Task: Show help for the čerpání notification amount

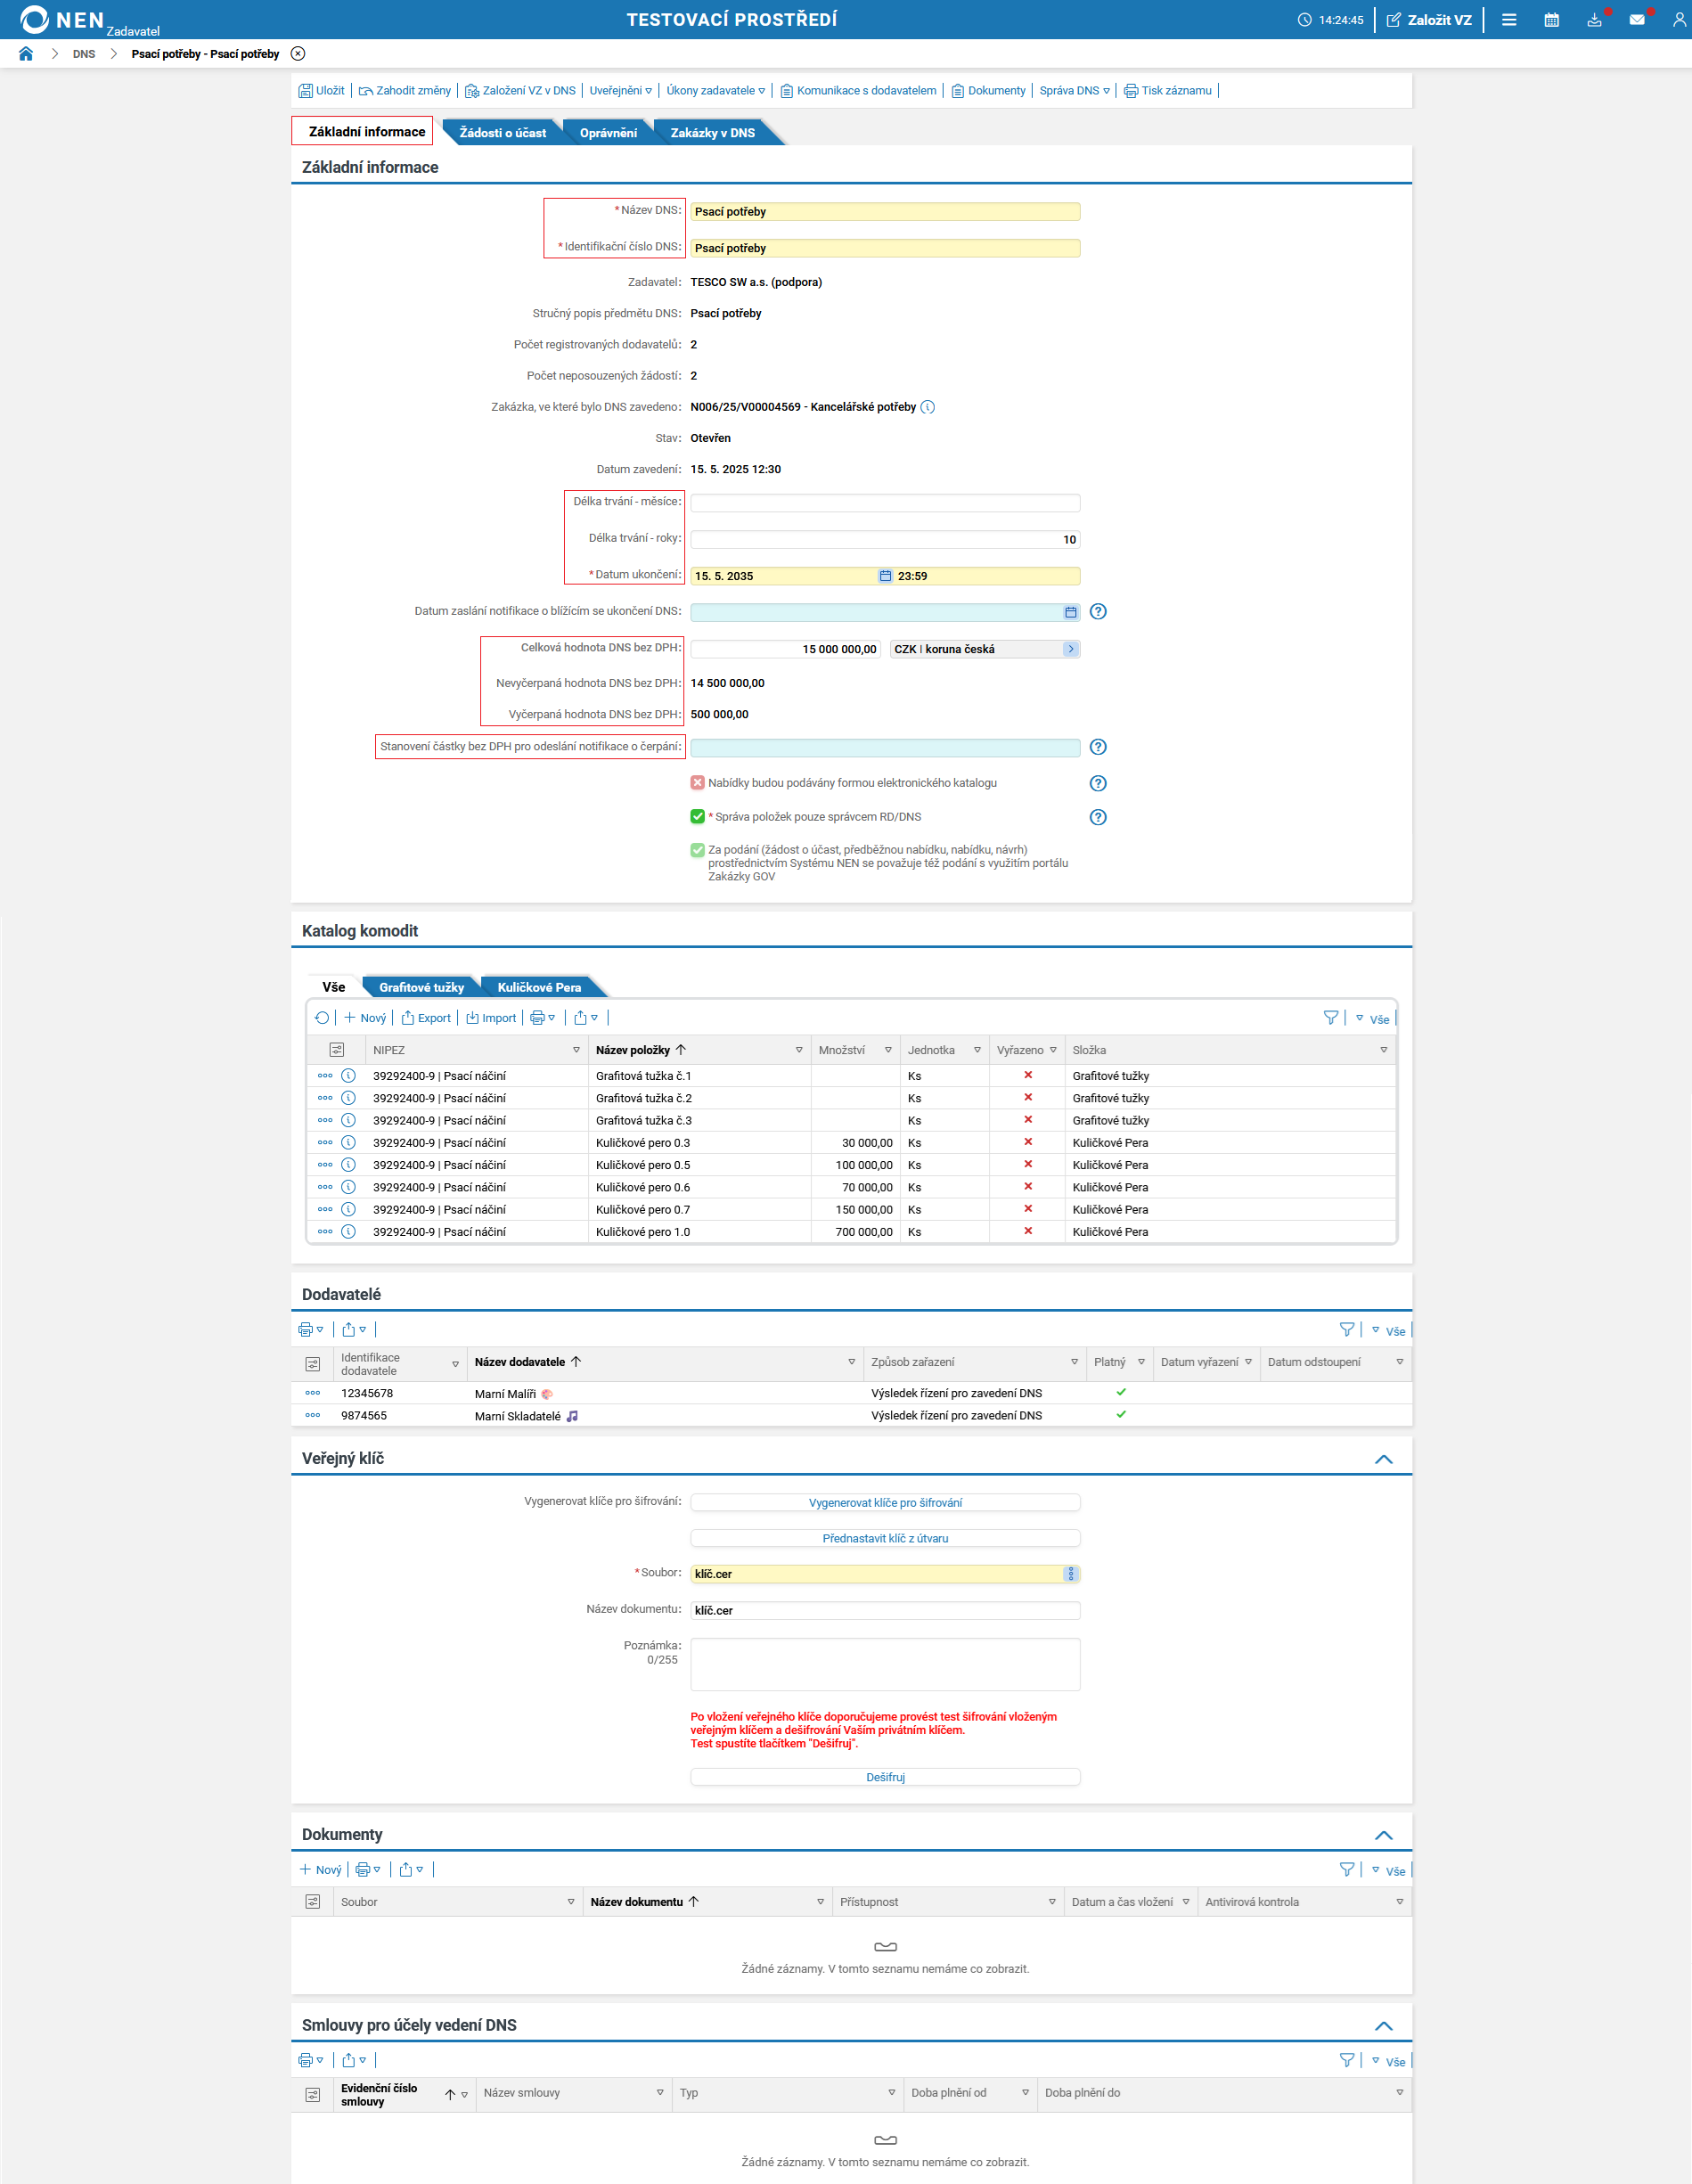Action: 1097,747
